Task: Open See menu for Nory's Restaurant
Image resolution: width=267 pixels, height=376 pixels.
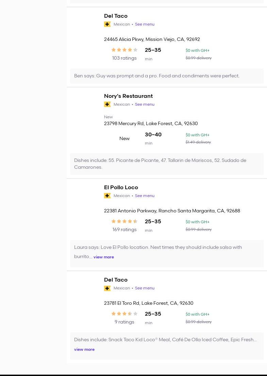Action: pyautogui.click(x=145, y=104)
